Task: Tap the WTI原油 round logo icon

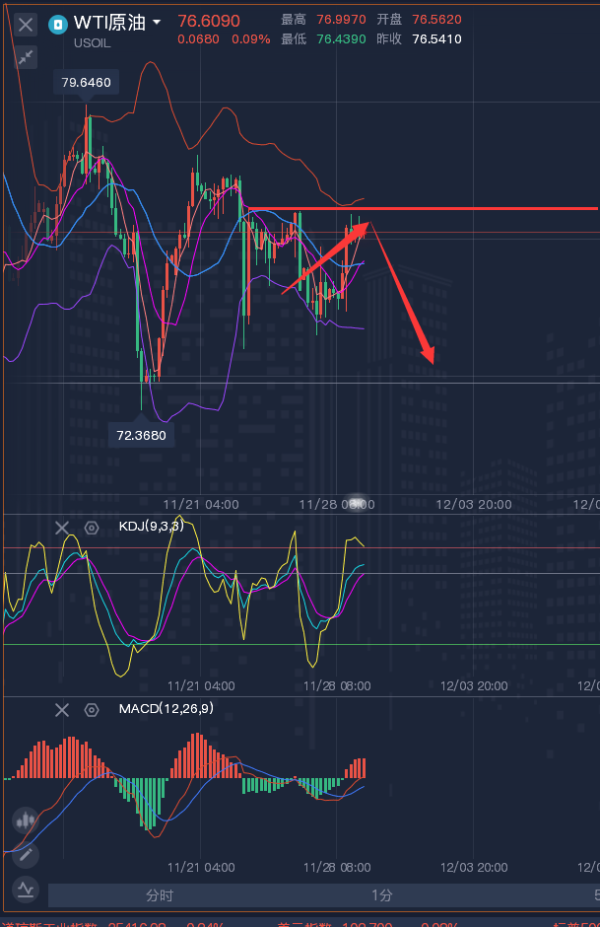Action: coord(58,25)
